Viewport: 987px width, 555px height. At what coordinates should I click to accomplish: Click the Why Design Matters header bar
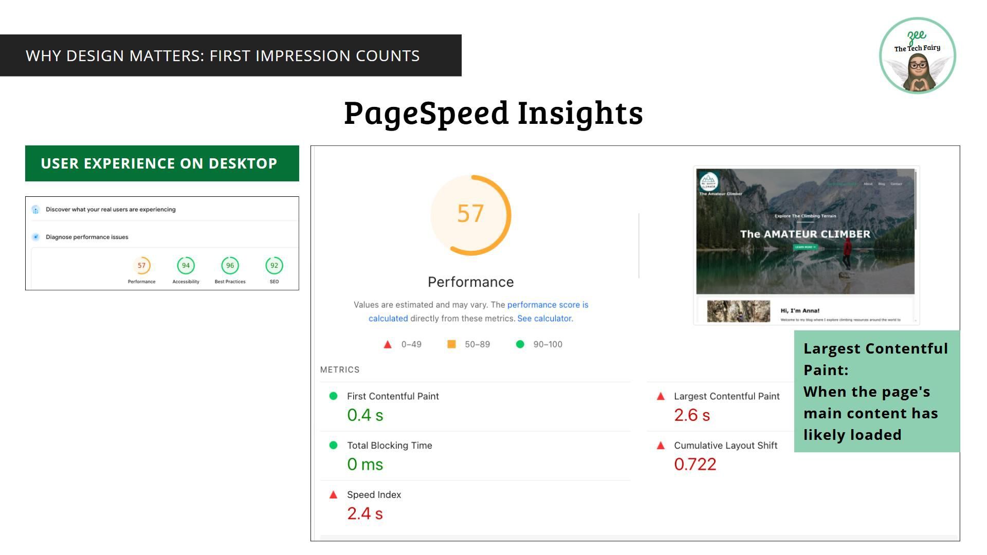(230, 55)
